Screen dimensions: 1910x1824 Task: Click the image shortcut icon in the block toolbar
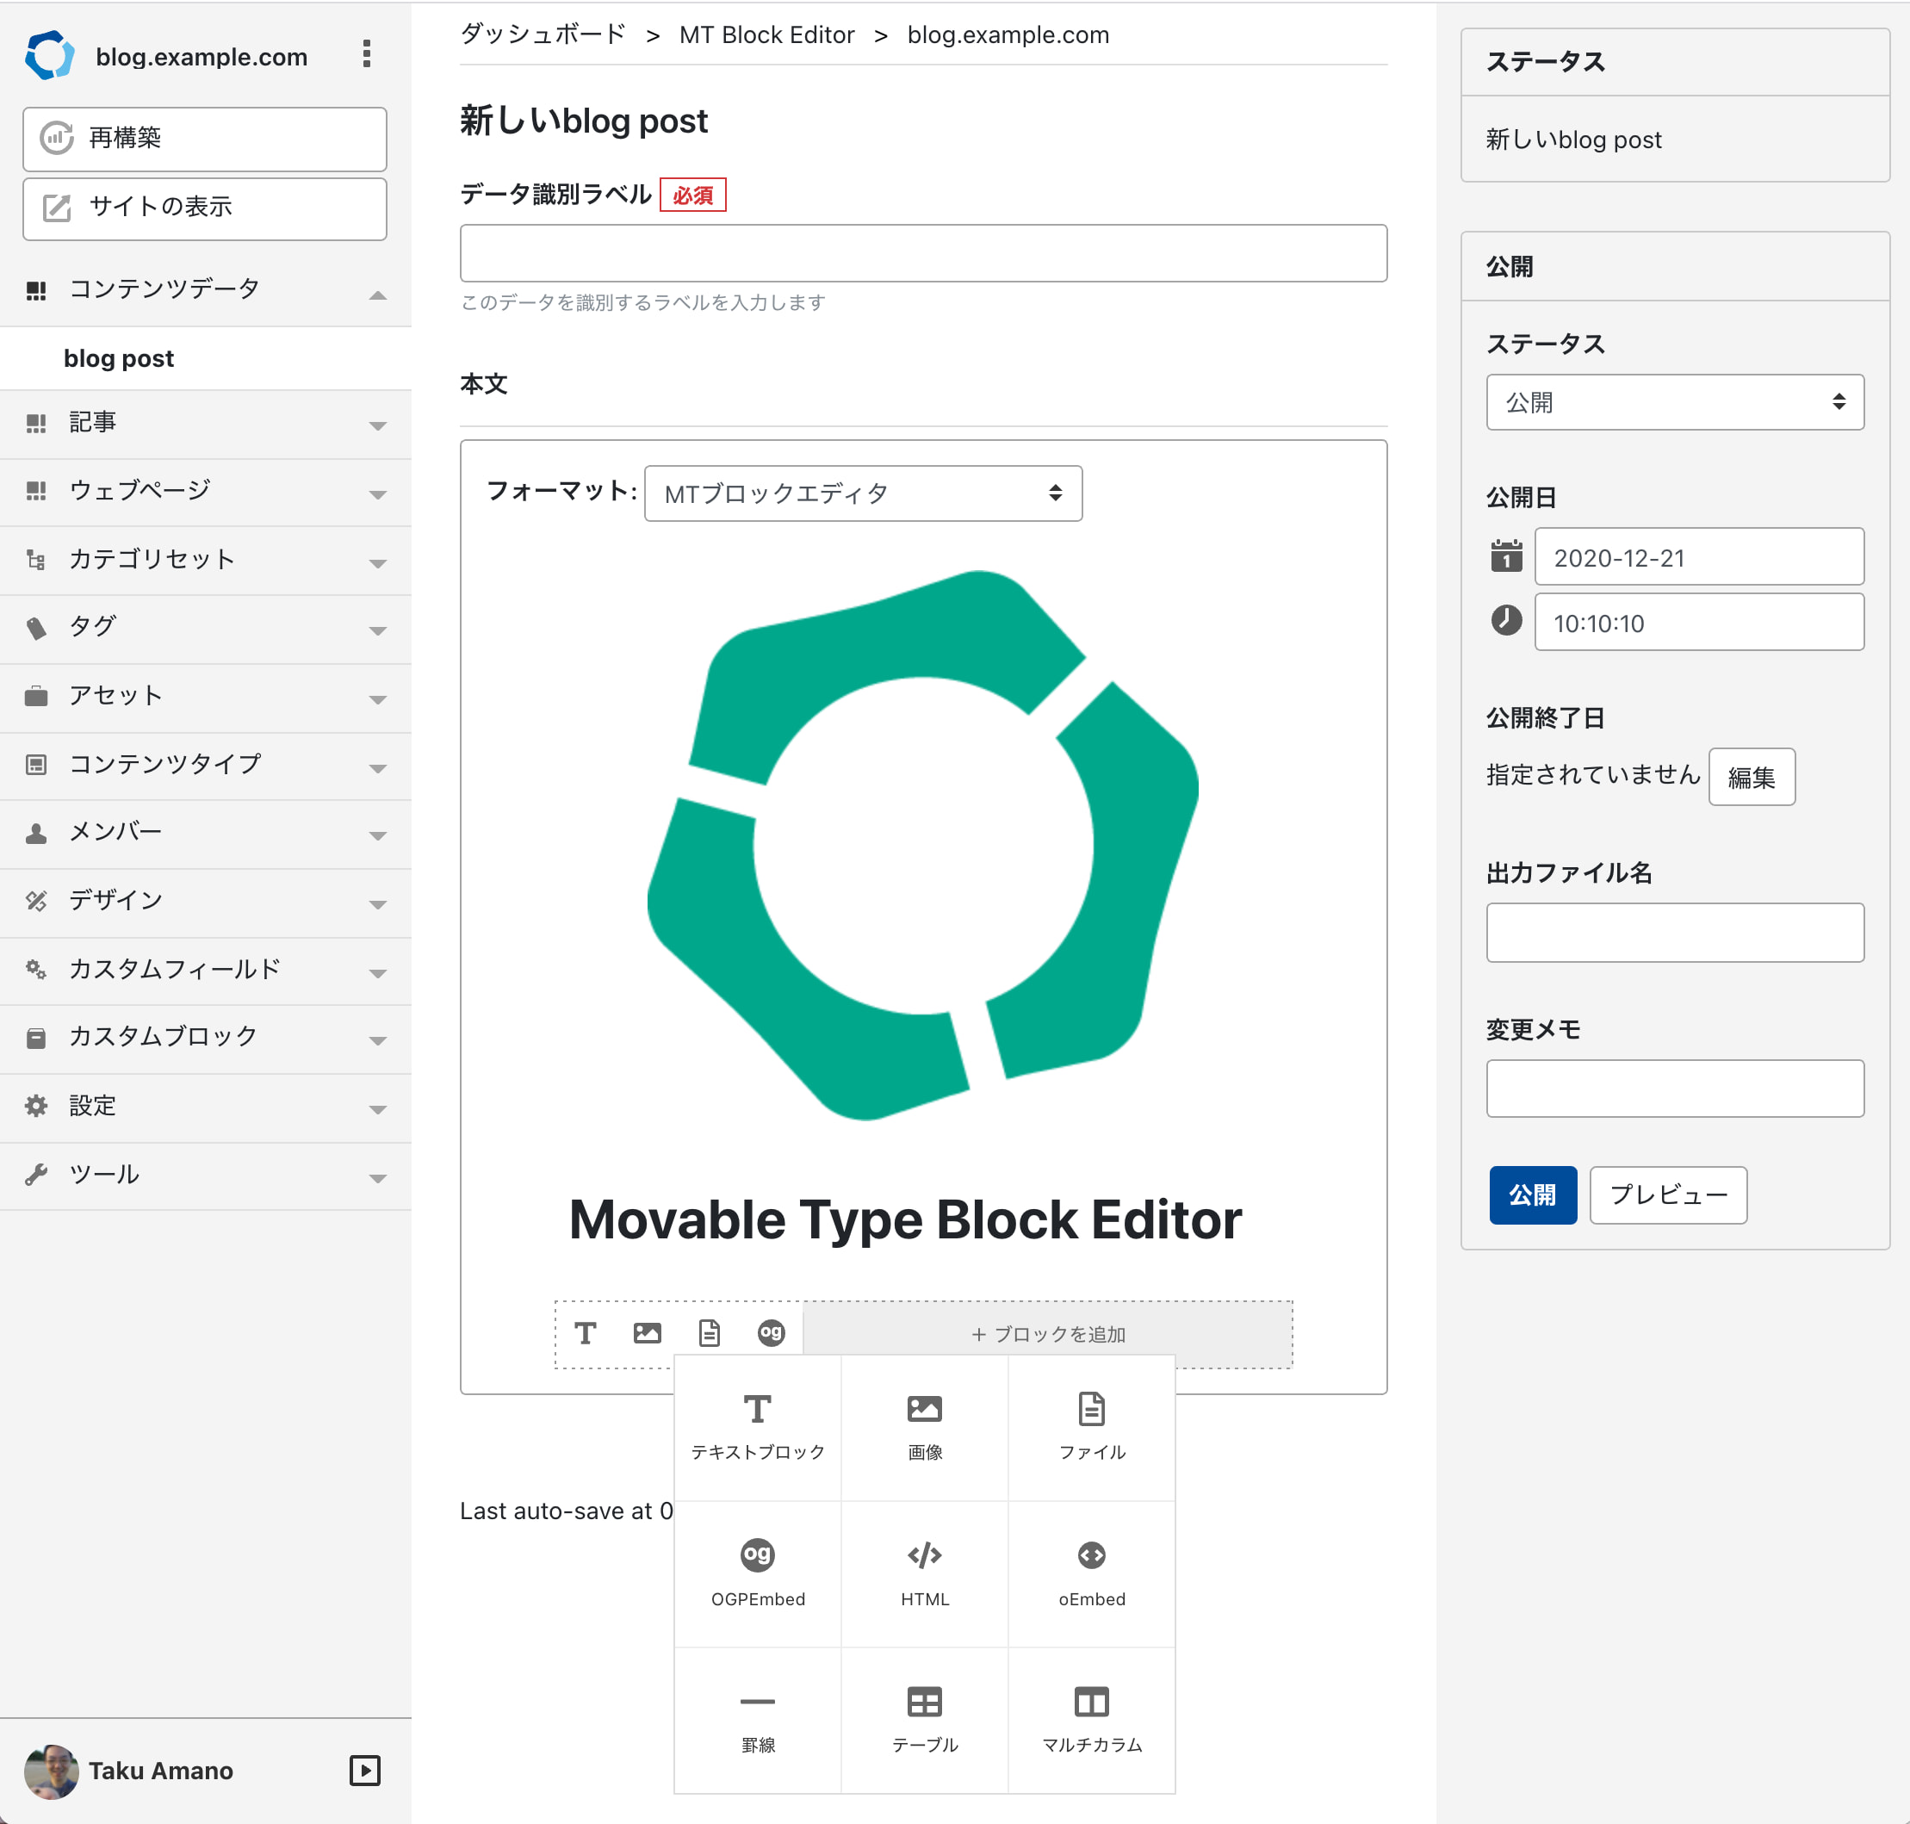[x=648, y=1333]
